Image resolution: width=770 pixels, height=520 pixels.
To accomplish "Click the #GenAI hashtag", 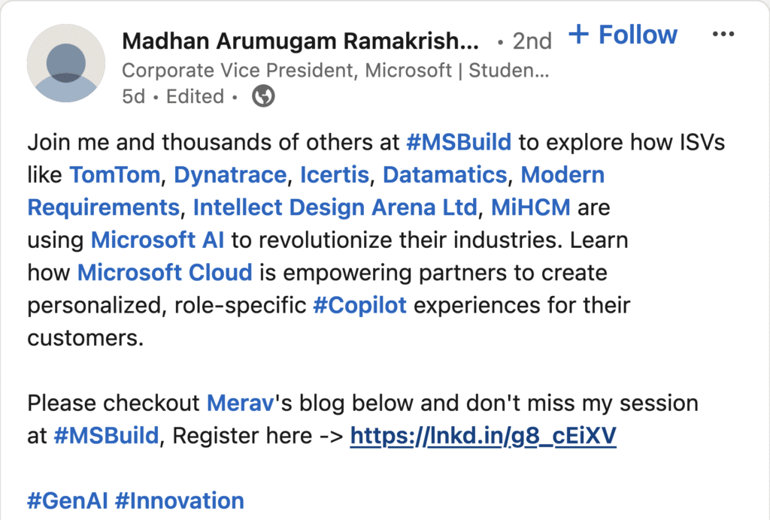I will 68,500.
